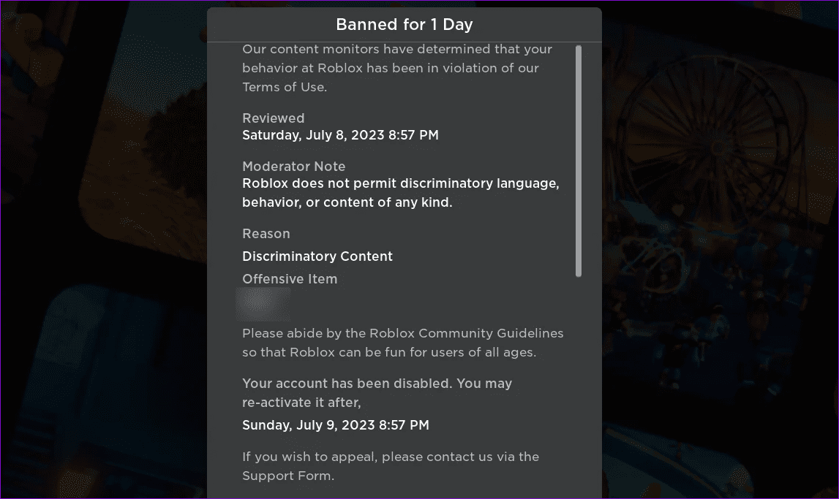
Task: Select the Reason heading
Action: (x=266, y=233)
